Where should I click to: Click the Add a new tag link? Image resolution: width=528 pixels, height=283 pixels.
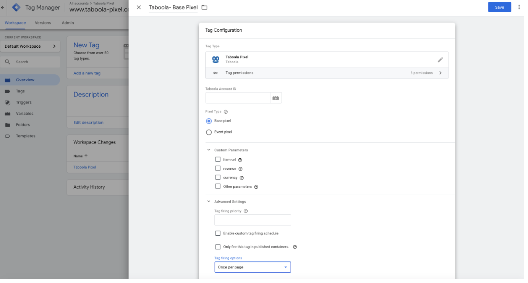coord(87,73)
